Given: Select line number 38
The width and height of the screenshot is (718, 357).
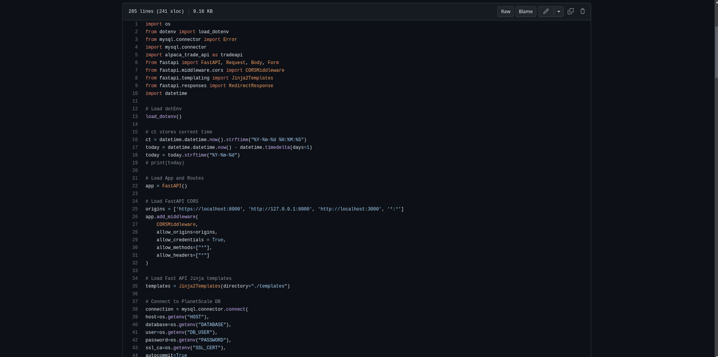Looking at the screenshot, I should 135,309.
